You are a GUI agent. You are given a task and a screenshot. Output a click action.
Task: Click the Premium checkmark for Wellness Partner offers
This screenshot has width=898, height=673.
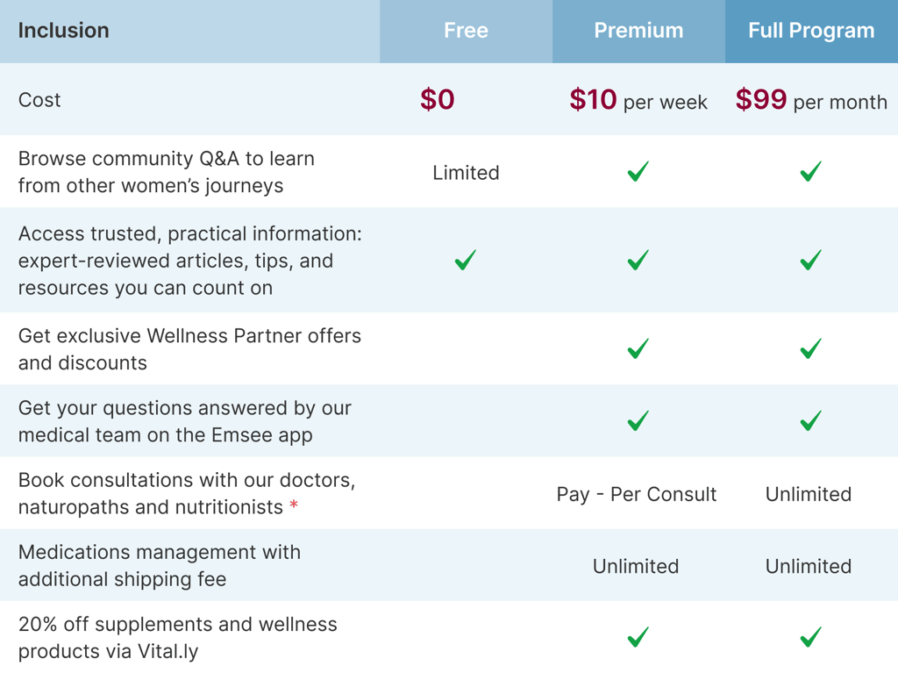click(638, 348)
